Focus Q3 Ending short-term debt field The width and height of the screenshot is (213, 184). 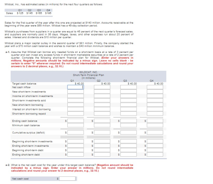[129, 154]
